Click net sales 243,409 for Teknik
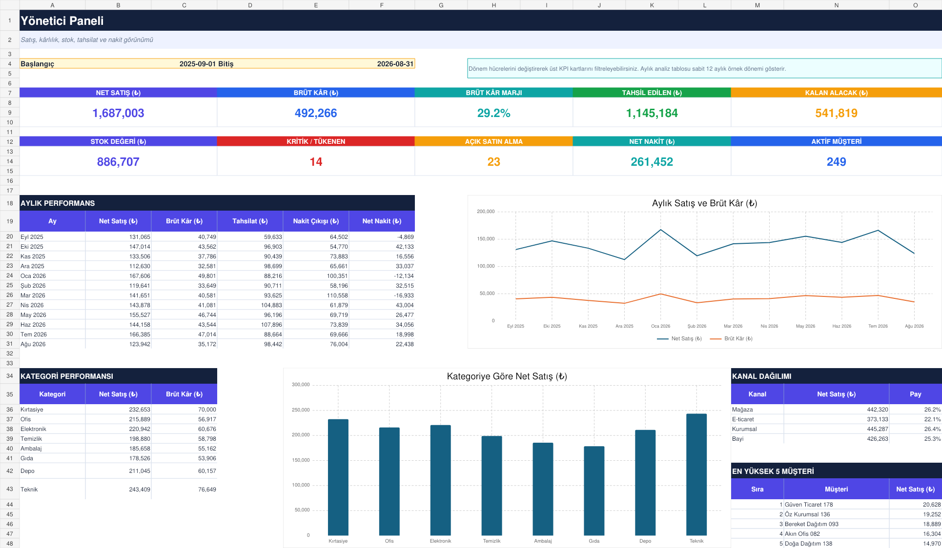 tap(118, 489)
